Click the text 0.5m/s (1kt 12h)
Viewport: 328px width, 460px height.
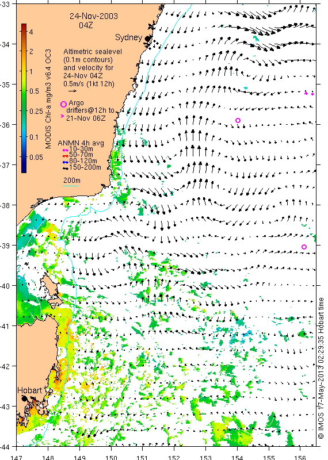pyautogui.click(x=89, y=84)
